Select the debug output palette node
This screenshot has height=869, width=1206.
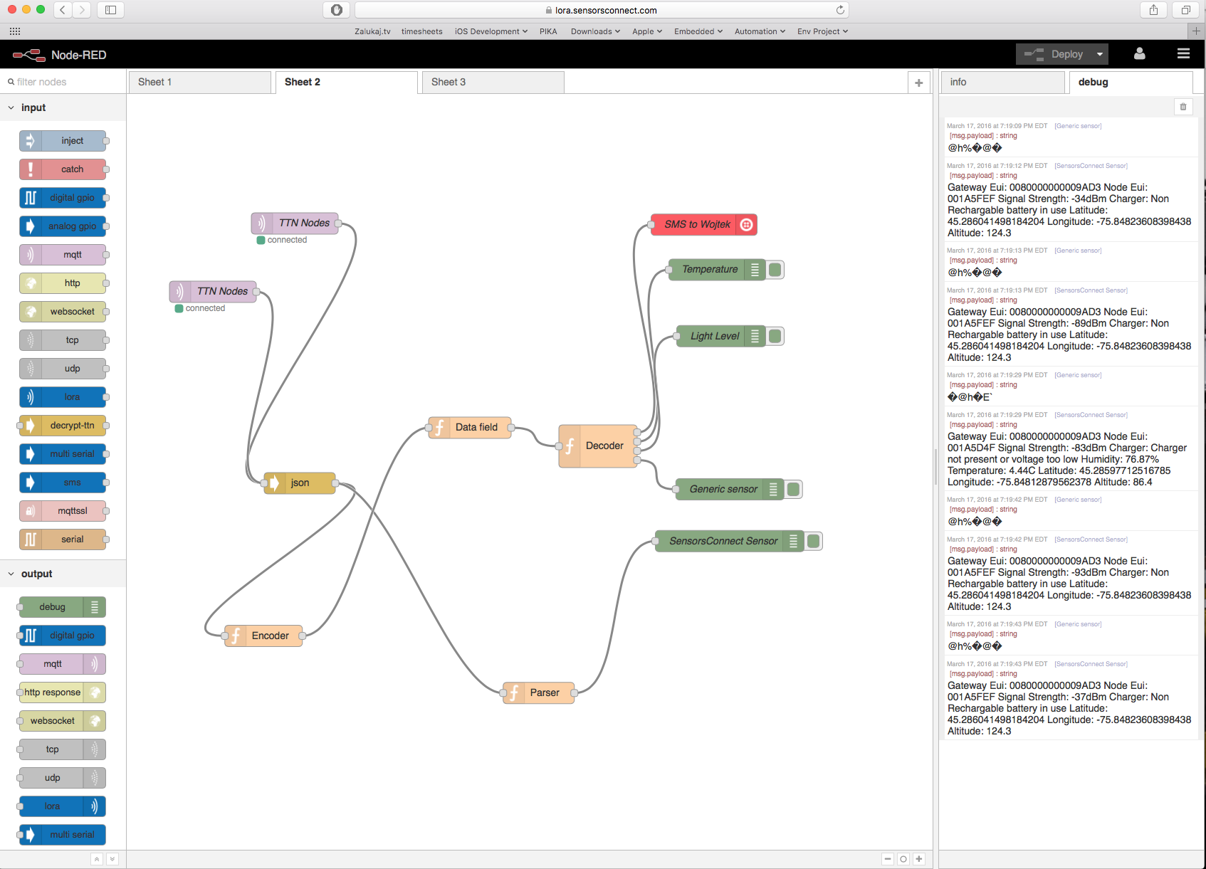tap(63, 607)
